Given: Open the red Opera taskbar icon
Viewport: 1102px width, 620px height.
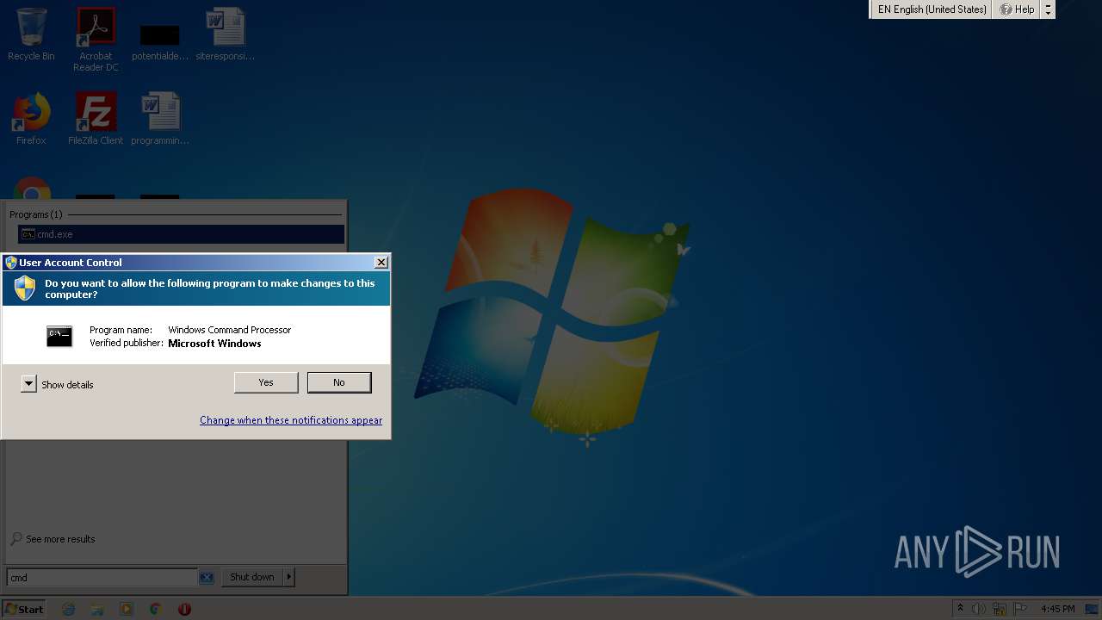Looking at the screenshot, I should [x=184, y=609].
